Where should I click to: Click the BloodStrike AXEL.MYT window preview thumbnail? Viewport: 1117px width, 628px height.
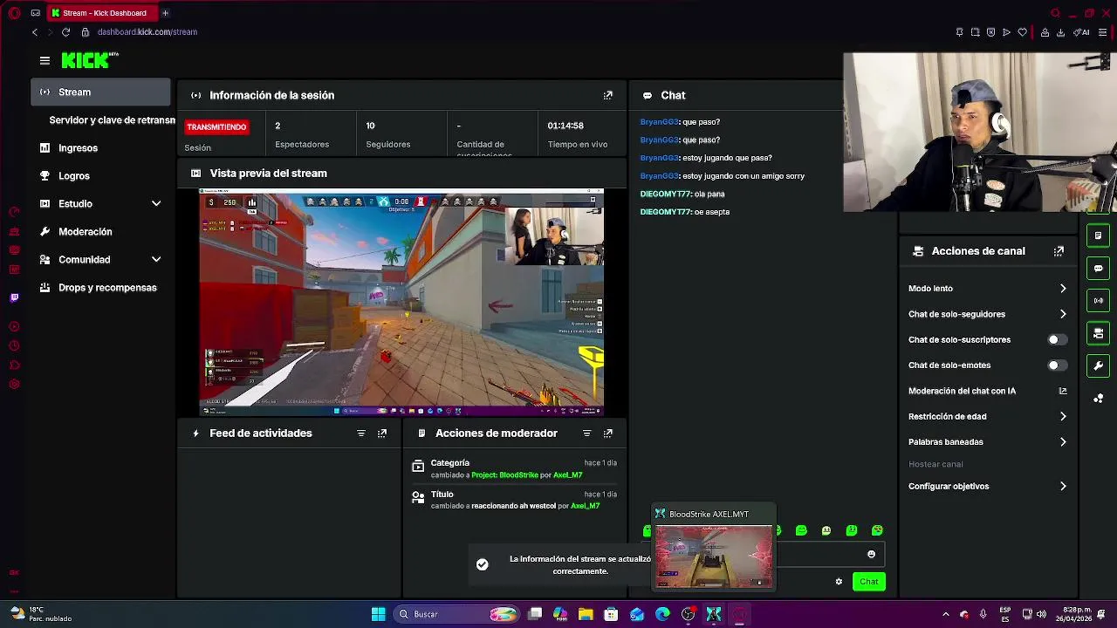point(714,556)
